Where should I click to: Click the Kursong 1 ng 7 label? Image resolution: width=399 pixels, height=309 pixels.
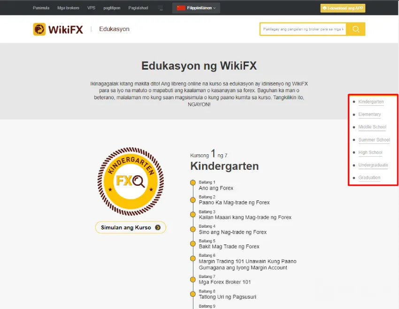(209, 154)
